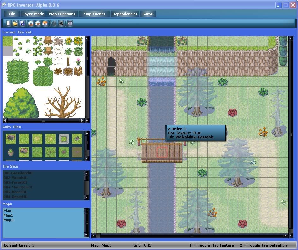The width and height of the screenshot is (298, 250).
Task: Click right arrow of map horizontal scrollbar
Action: 286,235
